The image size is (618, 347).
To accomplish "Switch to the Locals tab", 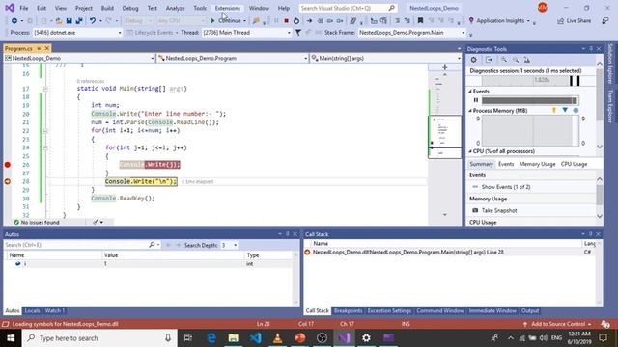I will pos(32,310).
